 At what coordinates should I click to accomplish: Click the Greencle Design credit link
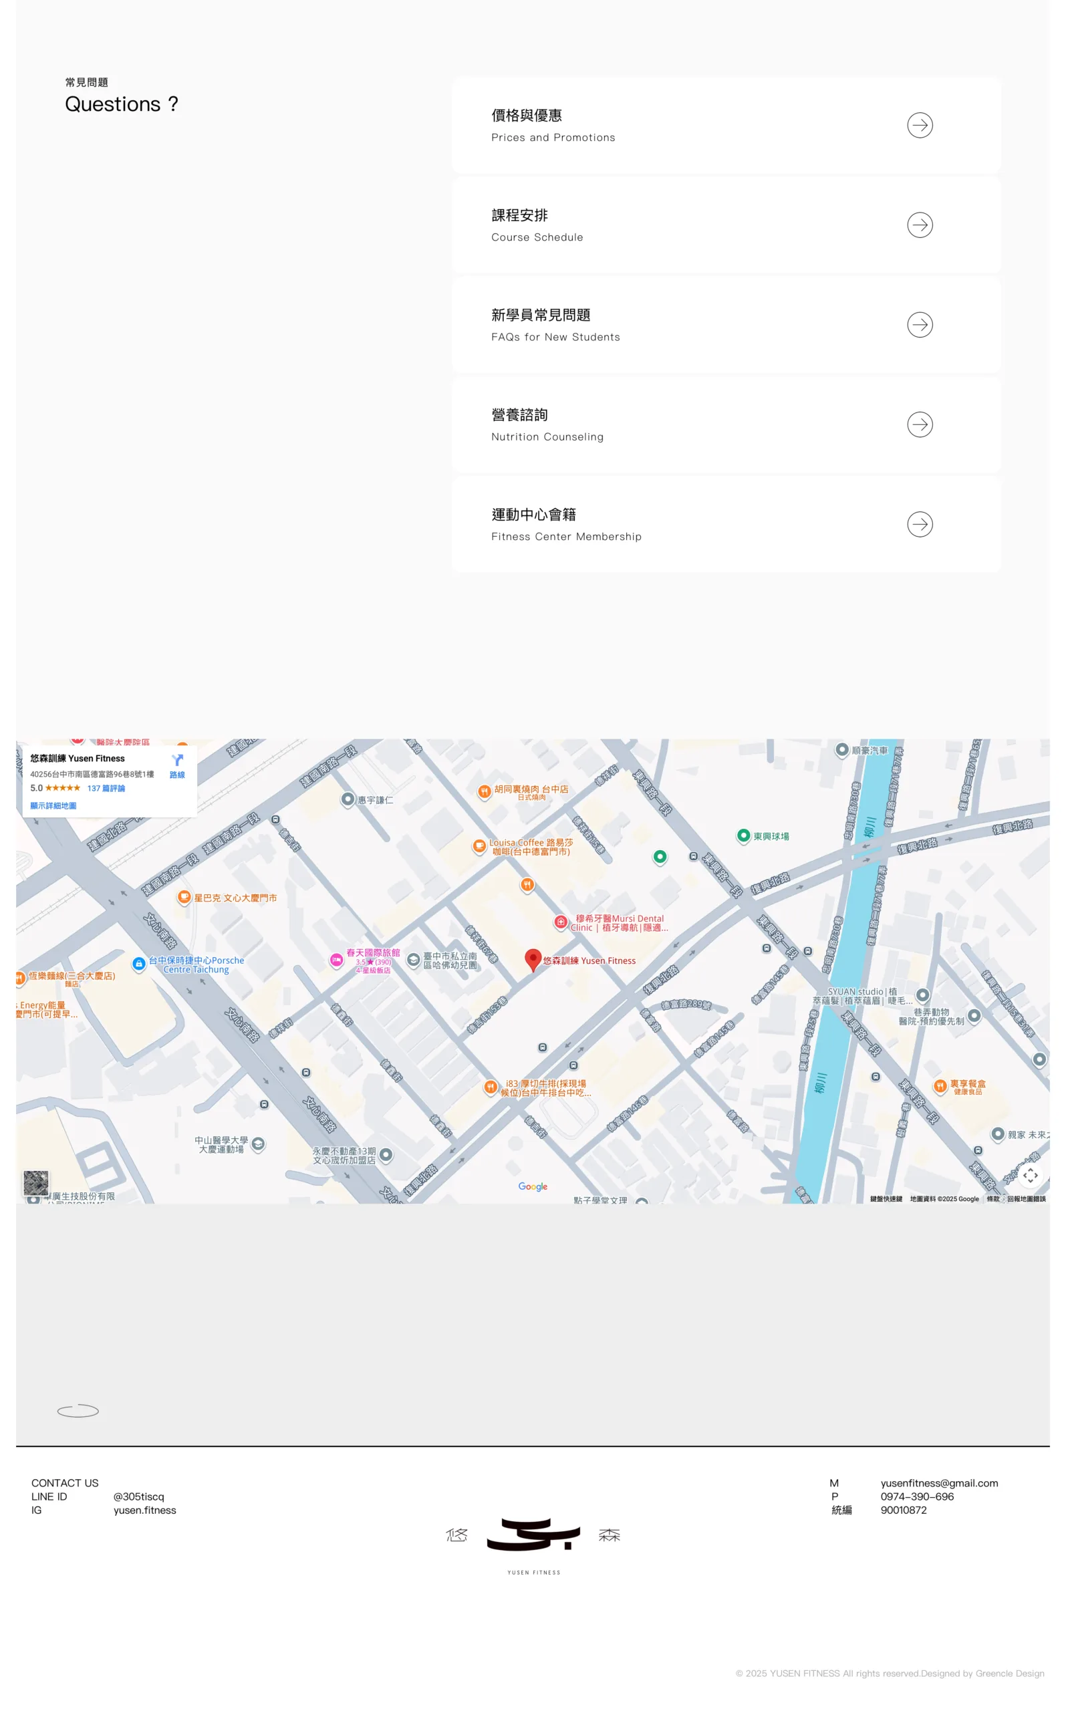1010,1674
